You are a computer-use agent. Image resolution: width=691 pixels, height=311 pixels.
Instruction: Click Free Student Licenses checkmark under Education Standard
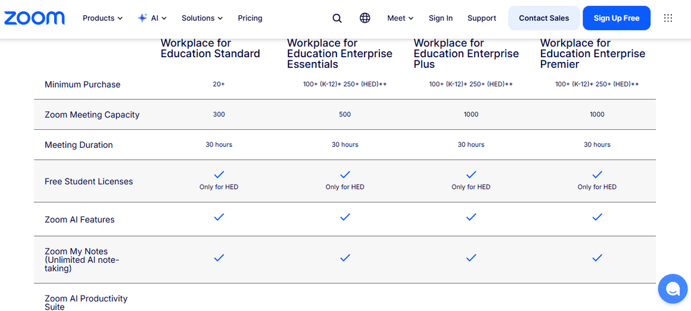click(x=219, y=175)
